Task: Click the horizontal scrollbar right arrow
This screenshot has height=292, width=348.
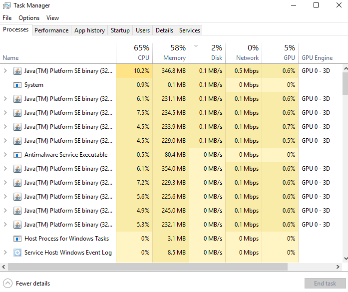Action: pyautogui.click(x=338, y=267)
